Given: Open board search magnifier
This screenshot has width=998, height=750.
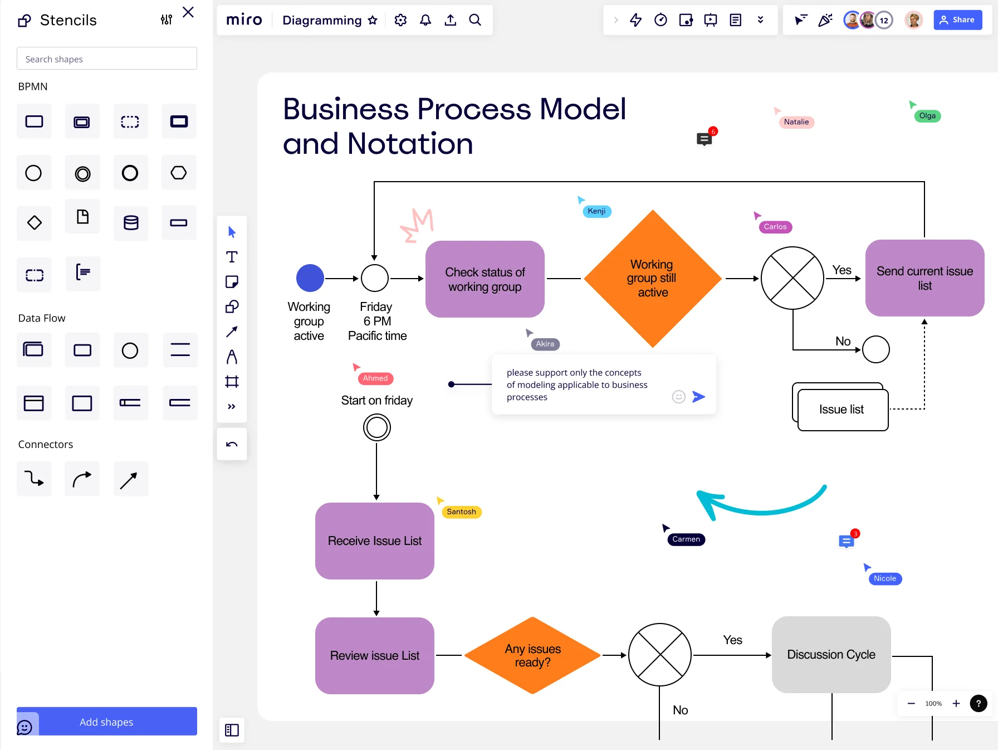Looking at the screenshot, I should [475, 20].
